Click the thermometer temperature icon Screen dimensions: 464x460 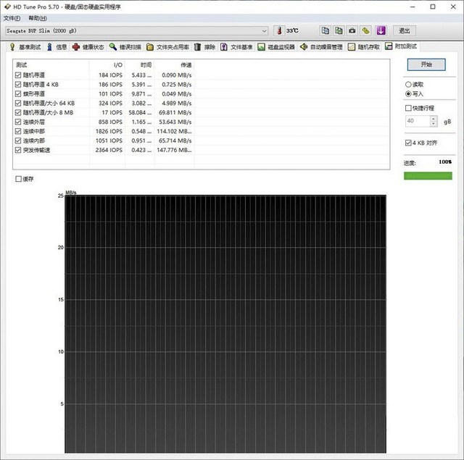(279, 30)
